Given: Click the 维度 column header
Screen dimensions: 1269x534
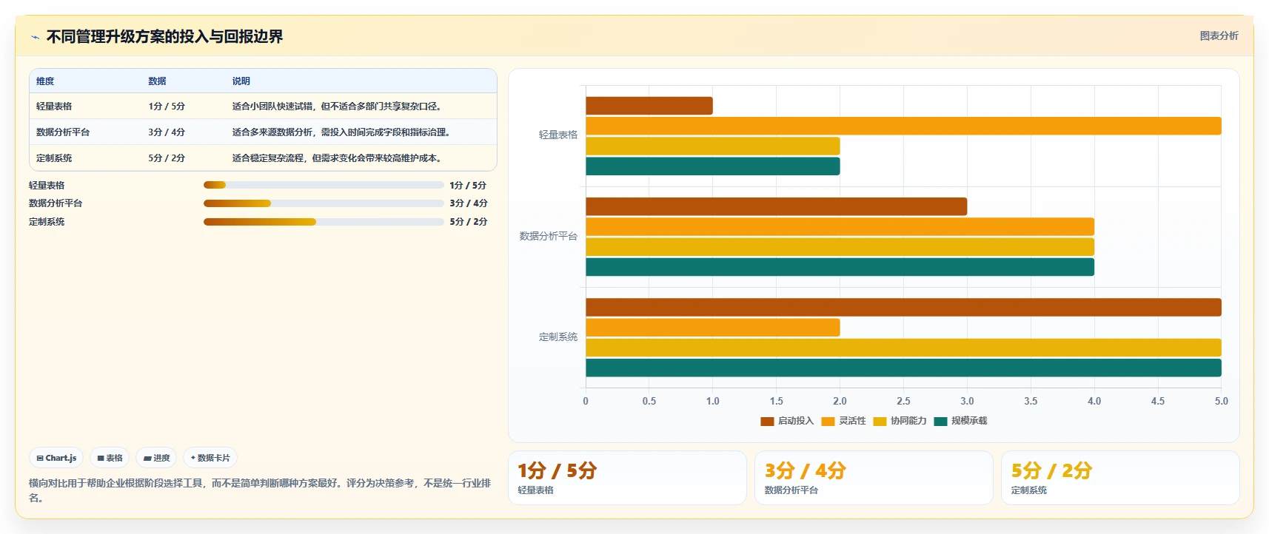Looking at the screenshot, I should tap(45, 81).
